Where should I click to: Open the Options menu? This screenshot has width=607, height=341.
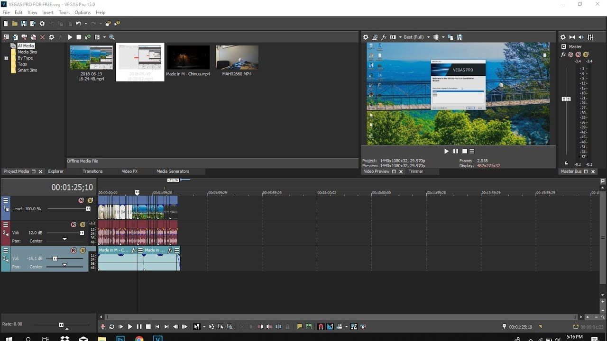(83, 12)
